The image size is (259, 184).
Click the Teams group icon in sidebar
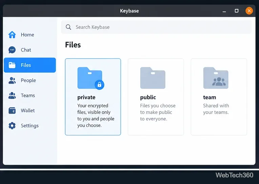12,95
